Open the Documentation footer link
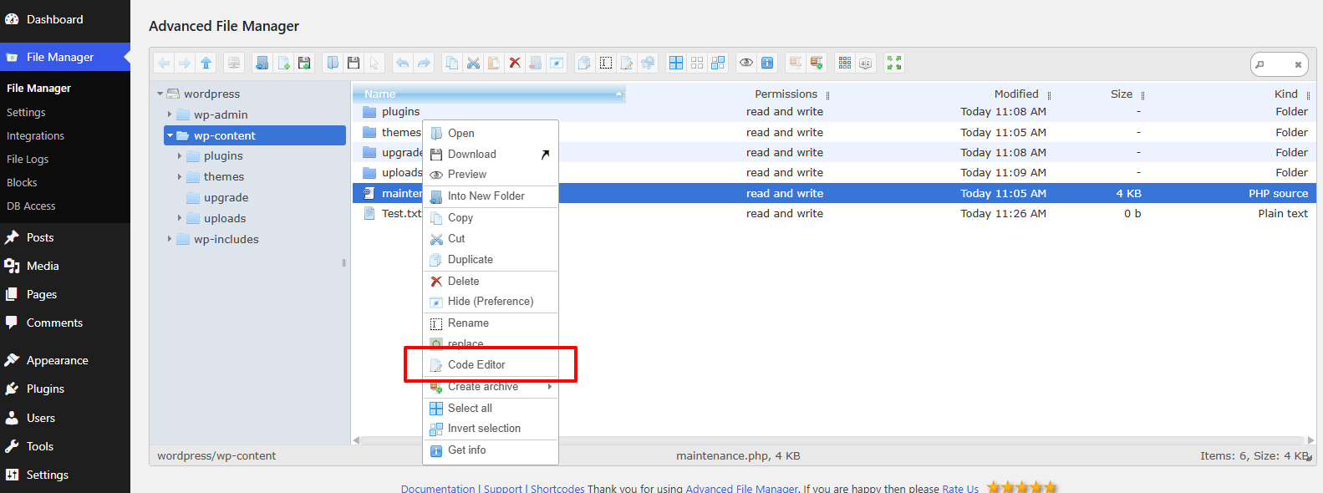Image resolution: width=1323 pixels, height=493 pixels. point(438,488)
